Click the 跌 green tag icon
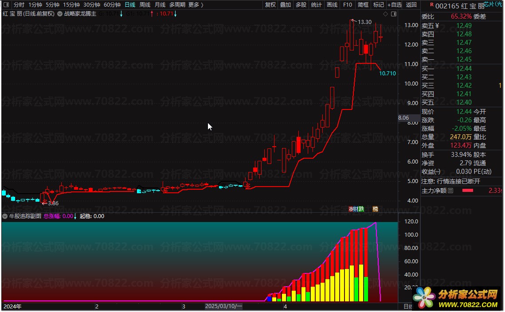The image size is (505, 312). (361, 209)
